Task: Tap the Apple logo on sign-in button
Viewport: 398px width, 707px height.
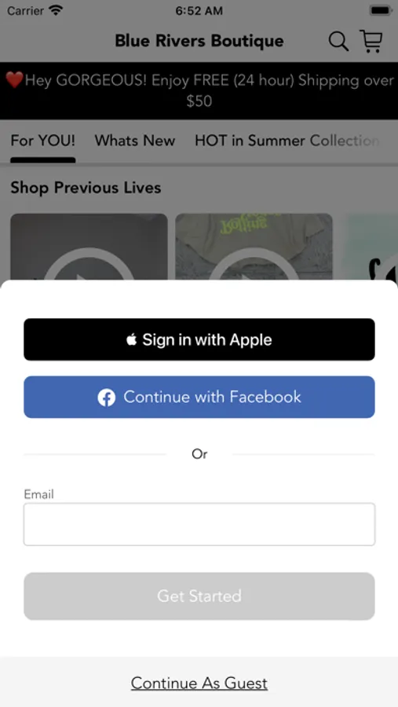Action: pos(131,339)
